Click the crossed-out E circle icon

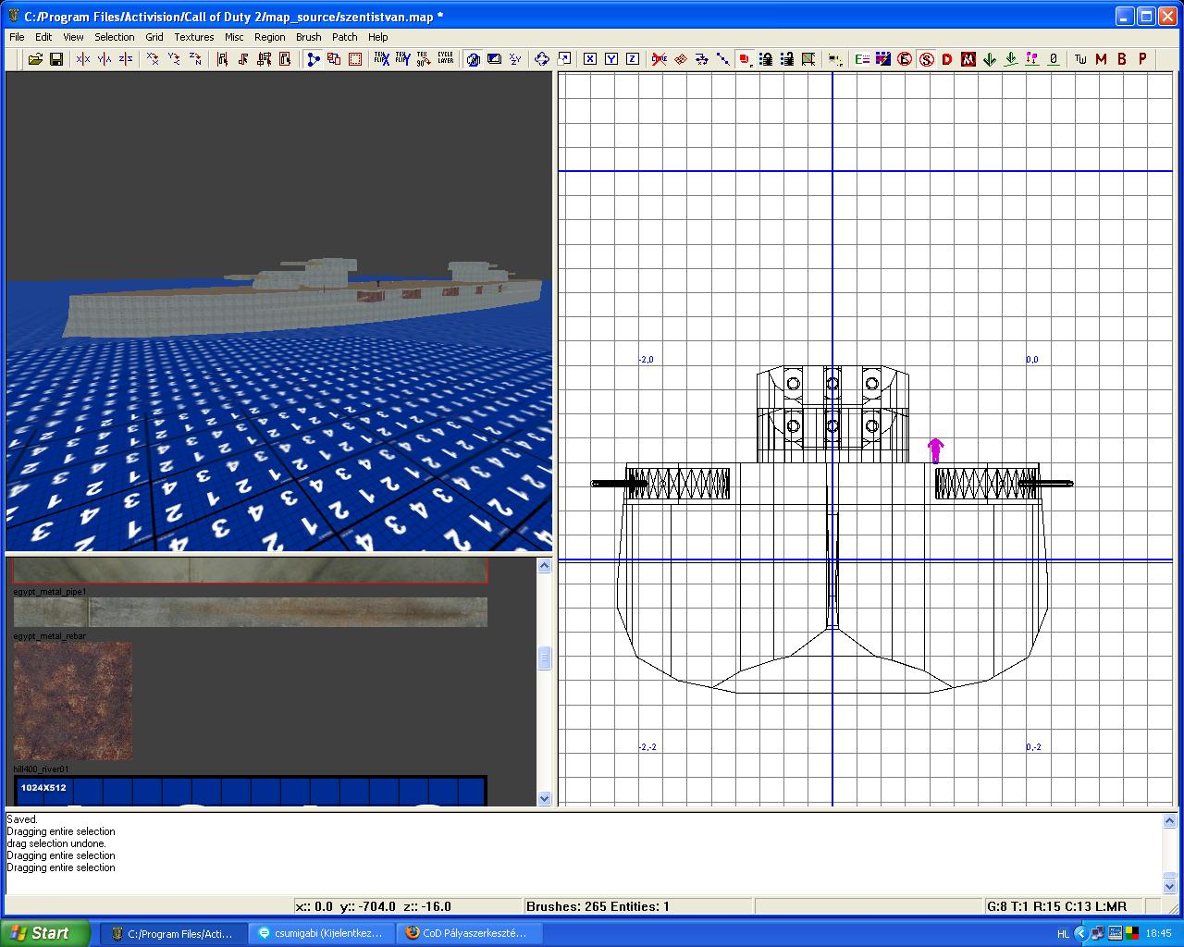pos(905,59)
